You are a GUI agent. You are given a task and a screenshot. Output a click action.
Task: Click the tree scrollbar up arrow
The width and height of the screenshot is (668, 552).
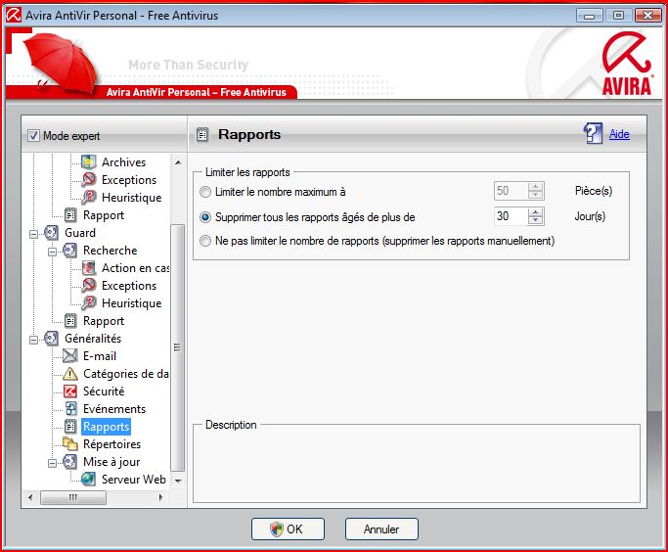(x=178, y=161)
